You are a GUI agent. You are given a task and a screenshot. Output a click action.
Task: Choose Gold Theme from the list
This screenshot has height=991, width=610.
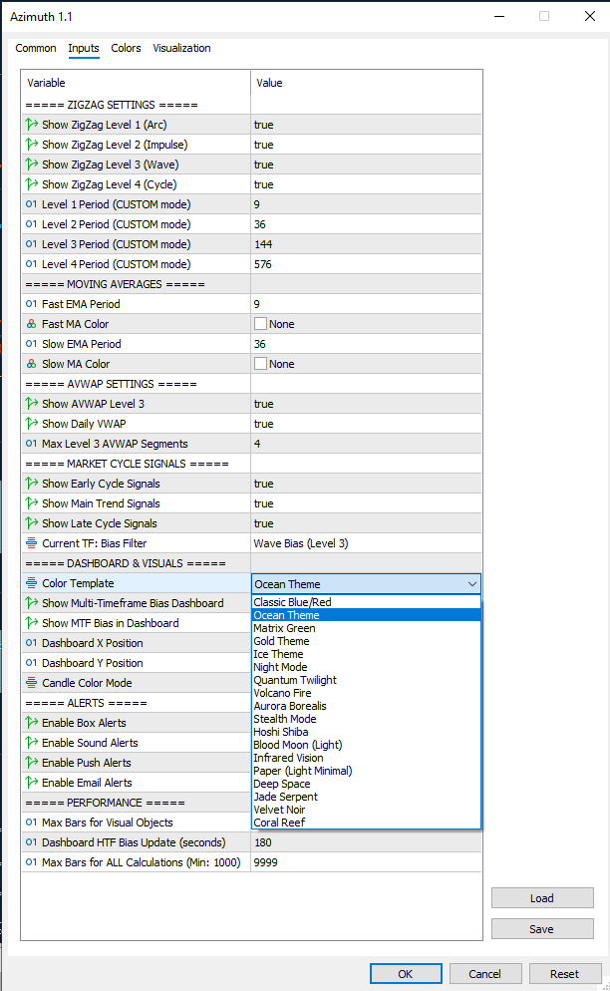tap(366, 641)
